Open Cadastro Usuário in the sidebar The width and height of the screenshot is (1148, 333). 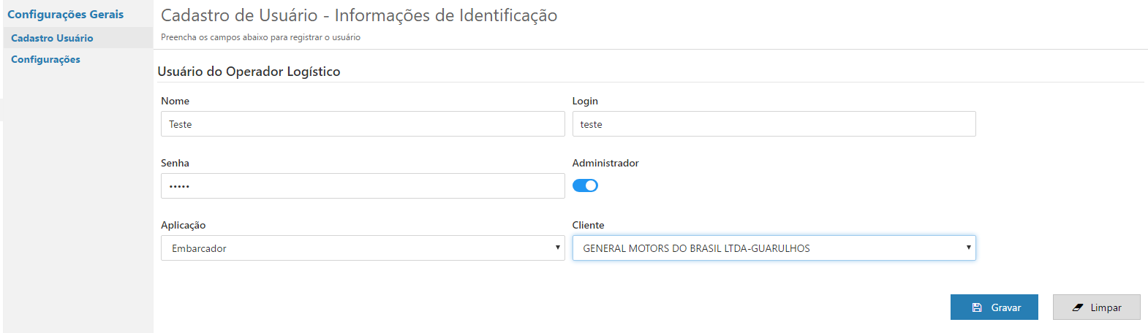(52, 38)
